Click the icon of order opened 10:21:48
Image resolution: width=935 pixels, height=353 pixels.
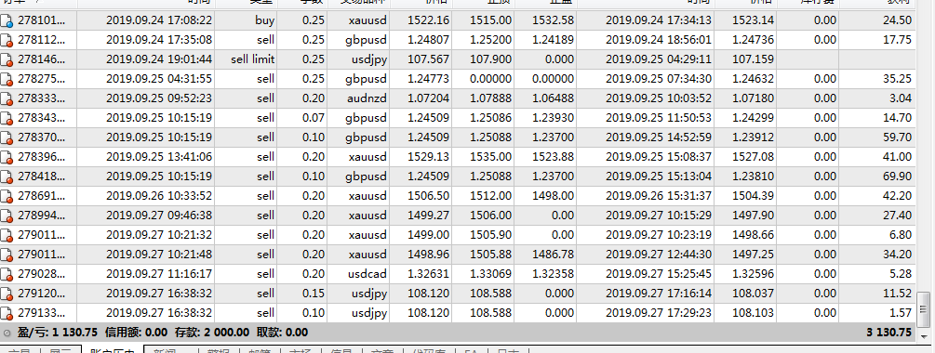(7, 255)
